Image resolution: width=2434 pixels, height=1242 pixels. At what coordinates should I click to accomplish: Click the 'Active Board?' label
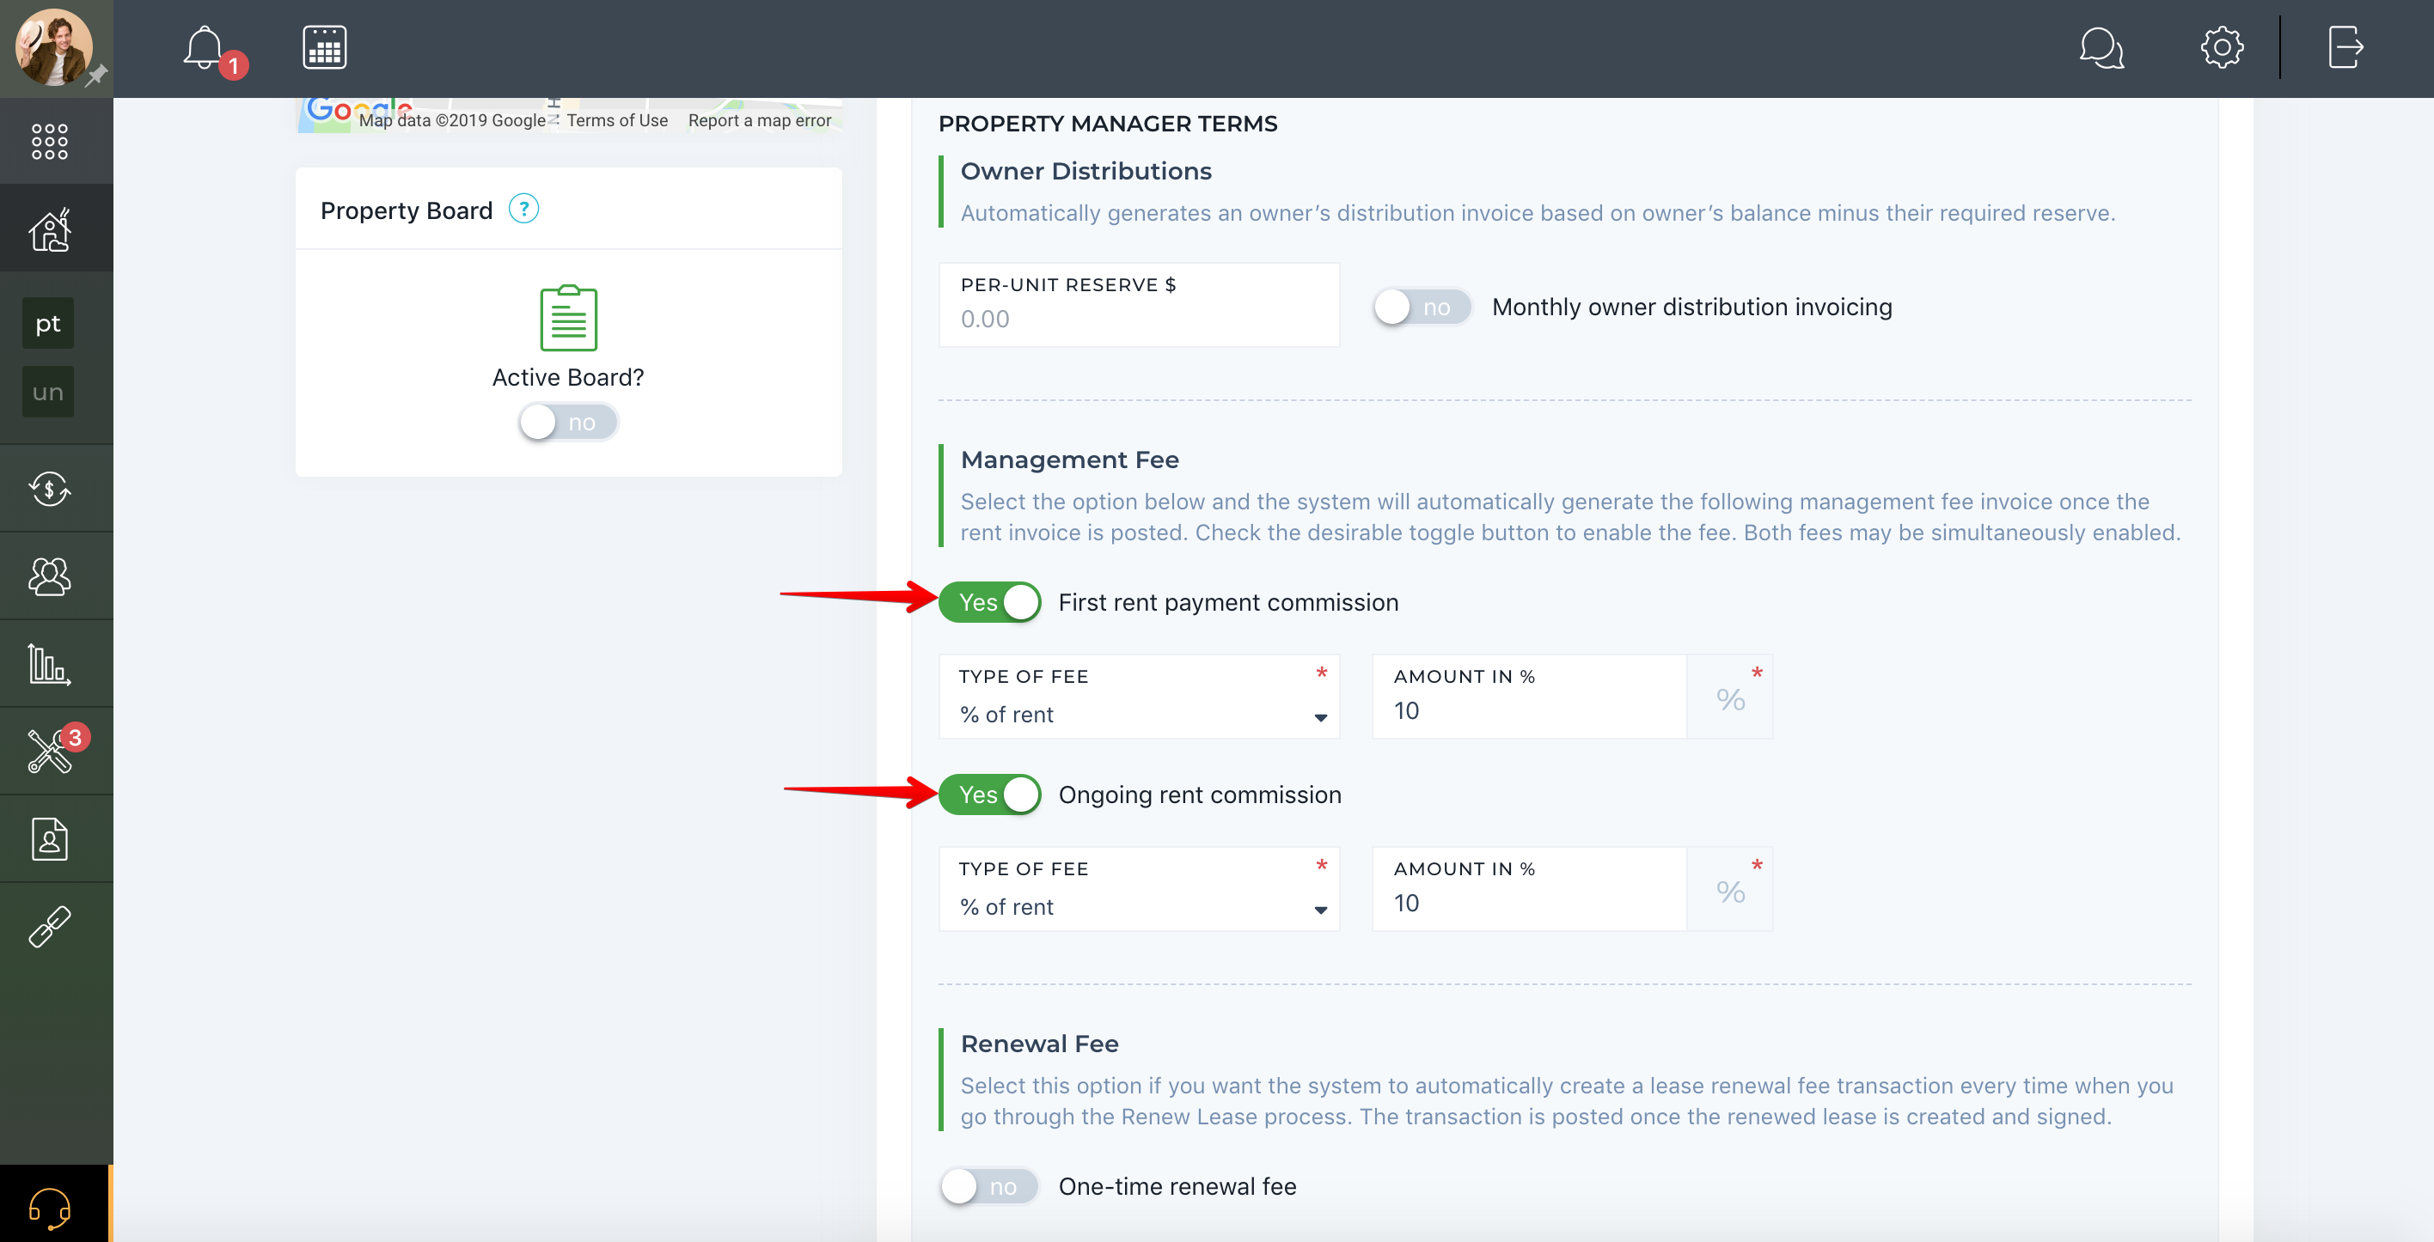[568, 378]
